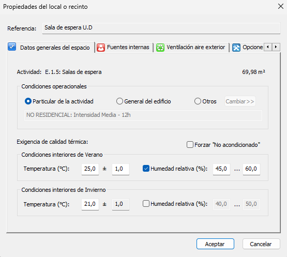Enable Forzar "No acondicionado" checkbox

(x=190, y=145)
